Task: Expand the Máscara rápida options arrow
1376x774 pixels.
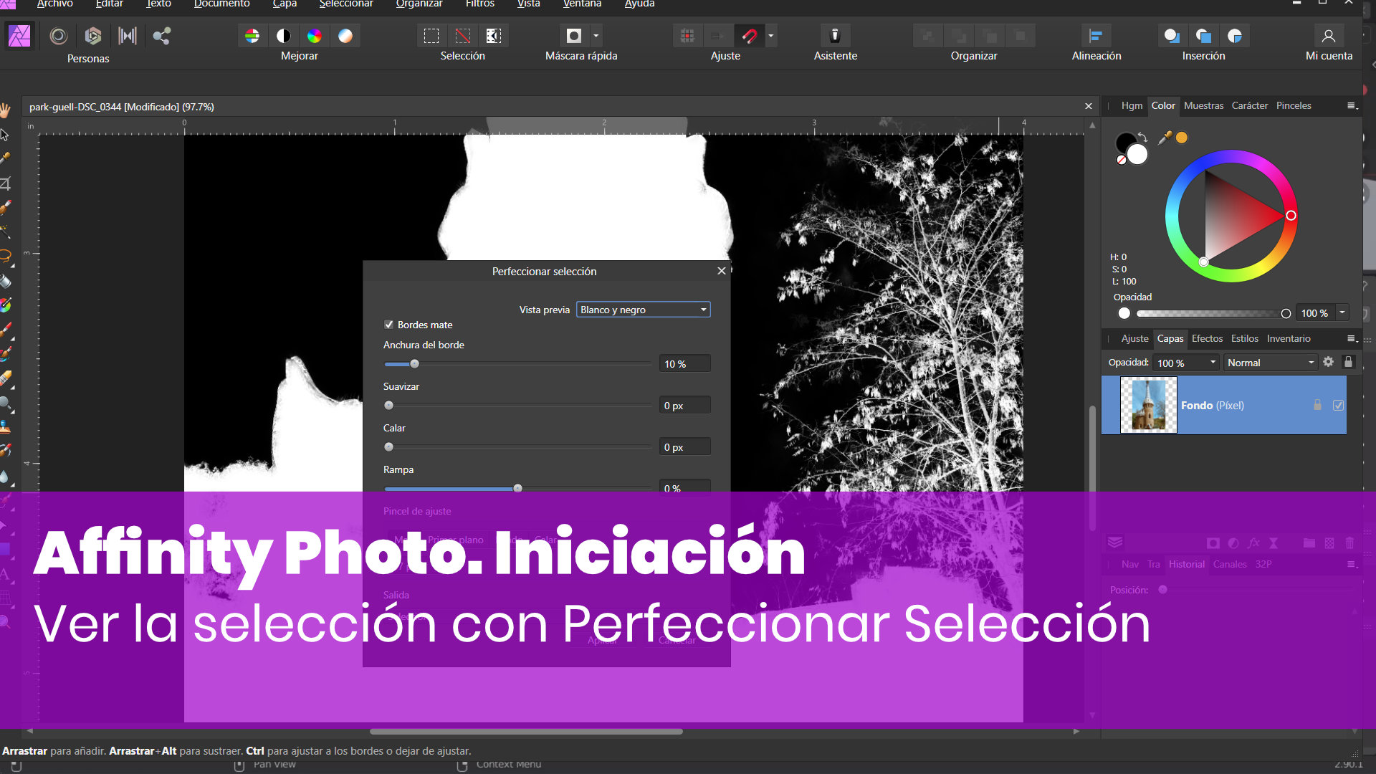Action: (596, 36)
